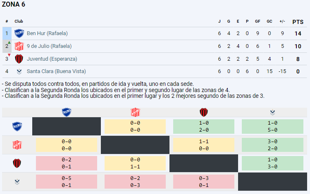This screenshot has height=194, width=310.
Task: Click Ben Hur crest in standings table
Action: pos(19,33)
